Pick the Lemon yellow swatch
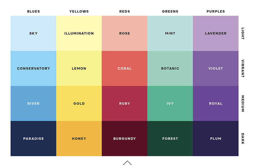This screenshot has height=165, width=254. (79, 68)
